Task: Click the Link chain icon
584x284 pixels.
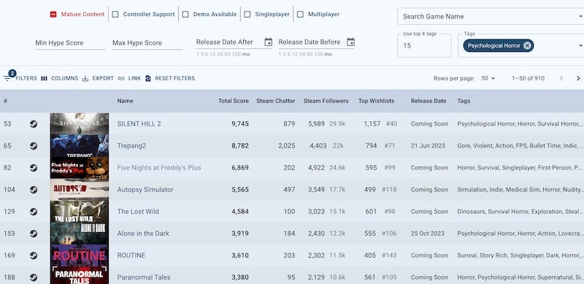Action: click(x=121, y=78)
